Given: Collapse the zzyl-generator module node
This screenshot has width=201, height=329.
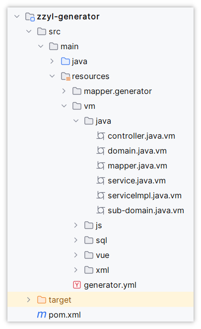Looking at the screenshot, I should pos(17,16).
